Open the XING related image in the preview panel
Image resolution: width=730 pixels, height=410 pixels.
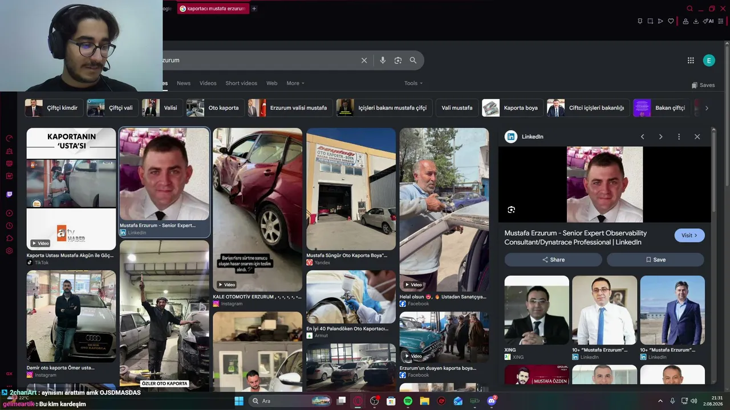[x=537, y=318]
